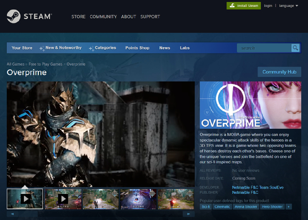The height and width of the screenshot is (220, 308).
Task: Click the Cinematic tag
Action: point(222,207)
